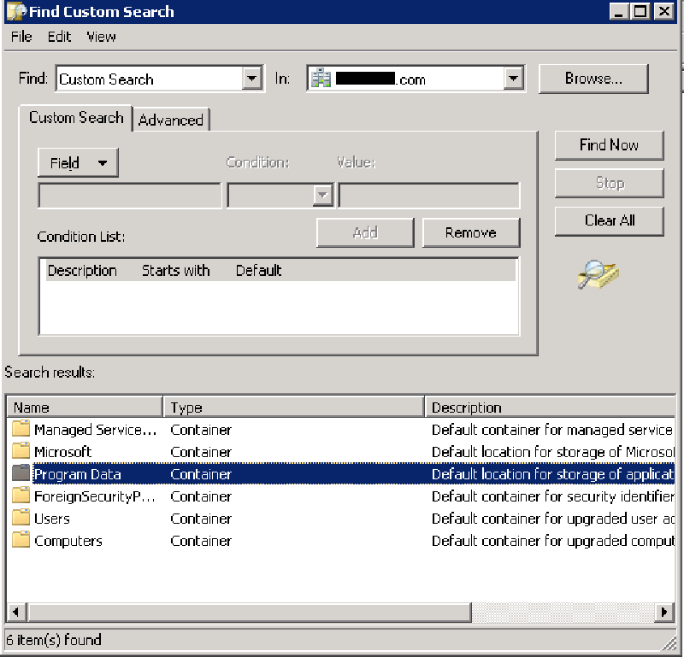Click 'Default container for upgraded user' description
Image resolution: width=684 pixels, height=657 pixels.
click(x=552, y=519)
